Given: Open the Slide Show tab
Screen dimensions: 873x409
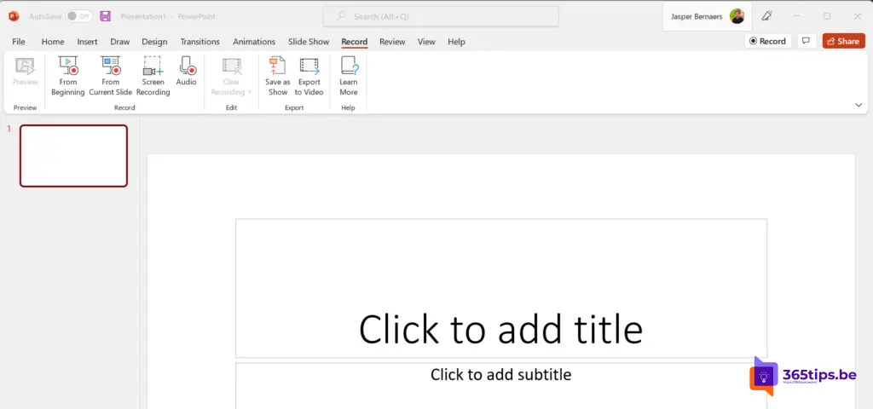Looking at the screenshot, I should (x=309, y=42).
